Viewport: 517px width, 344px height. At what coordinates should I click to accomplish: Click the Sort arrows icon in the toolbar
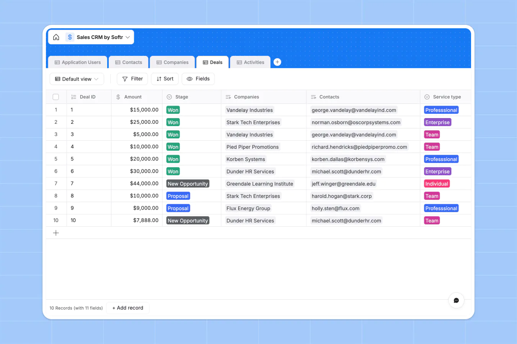[159, 79]
